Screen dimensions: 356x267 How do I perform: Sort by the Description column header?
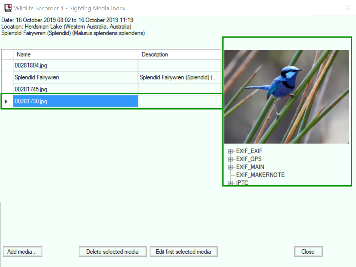179,54
